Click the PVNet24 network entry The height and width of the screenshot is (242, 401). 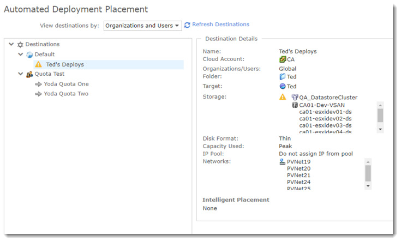(298, 182)
